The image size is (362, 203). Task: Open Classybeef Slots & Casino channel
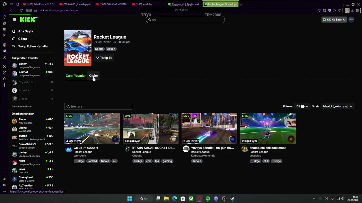tap(33, 179)
